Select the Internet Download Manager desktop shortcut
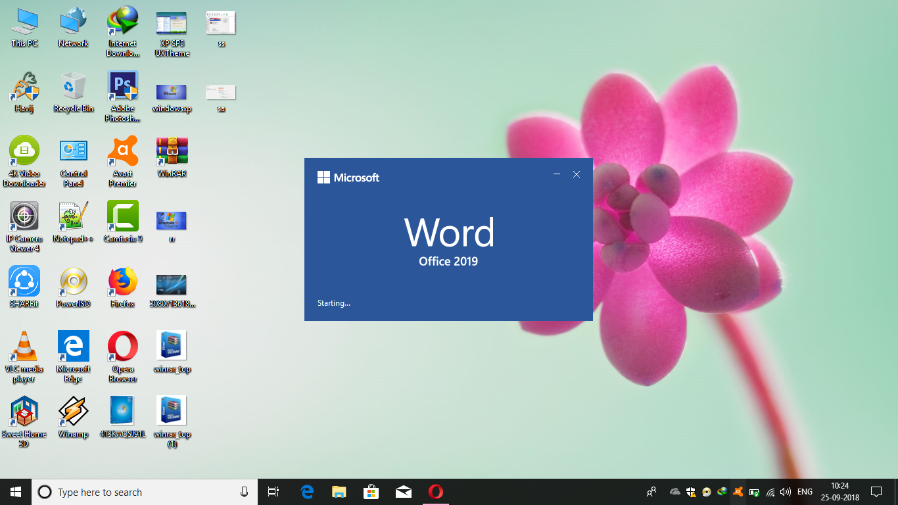This screenshot has width=898, height=505. click(123, 32)
